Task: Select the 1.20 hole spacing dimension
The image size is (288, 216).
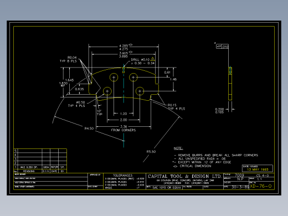Action: pos(124,114)
